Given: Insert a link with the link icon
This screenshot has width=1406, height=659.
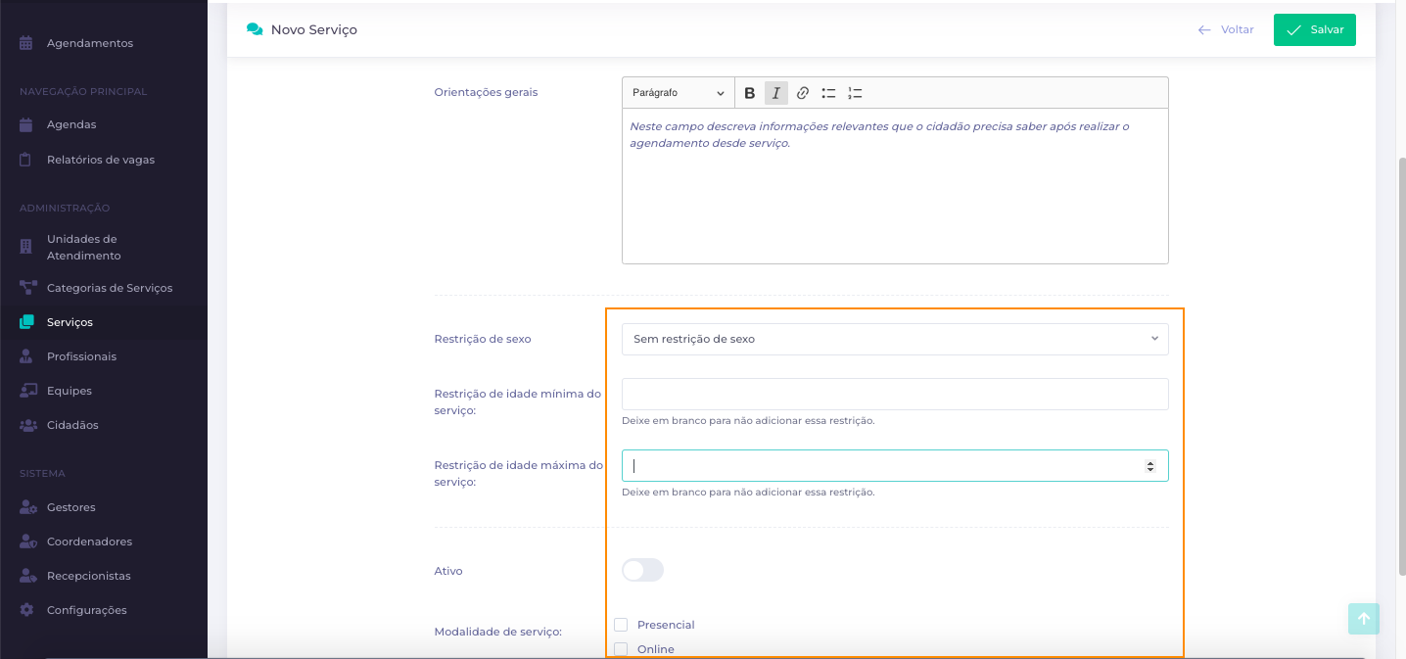Looking at the screenshot, I should click(x=803, y=93).
